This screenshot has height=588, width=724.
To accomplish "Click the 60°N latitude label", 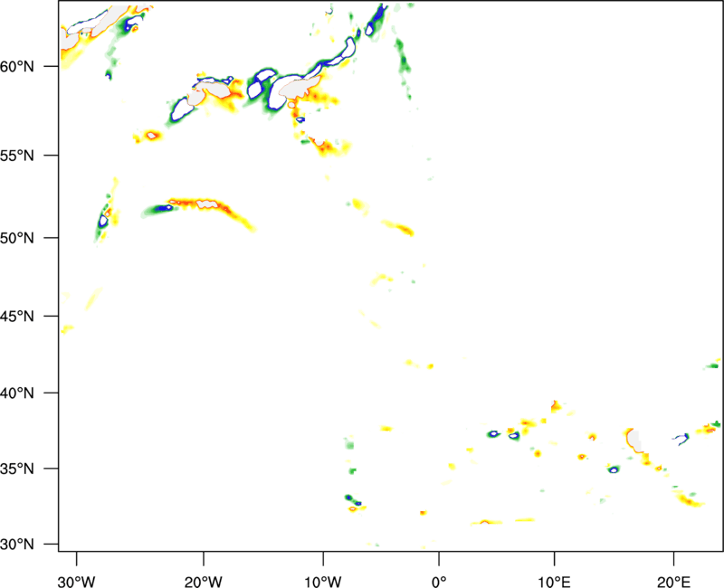I will coord(17,67).
